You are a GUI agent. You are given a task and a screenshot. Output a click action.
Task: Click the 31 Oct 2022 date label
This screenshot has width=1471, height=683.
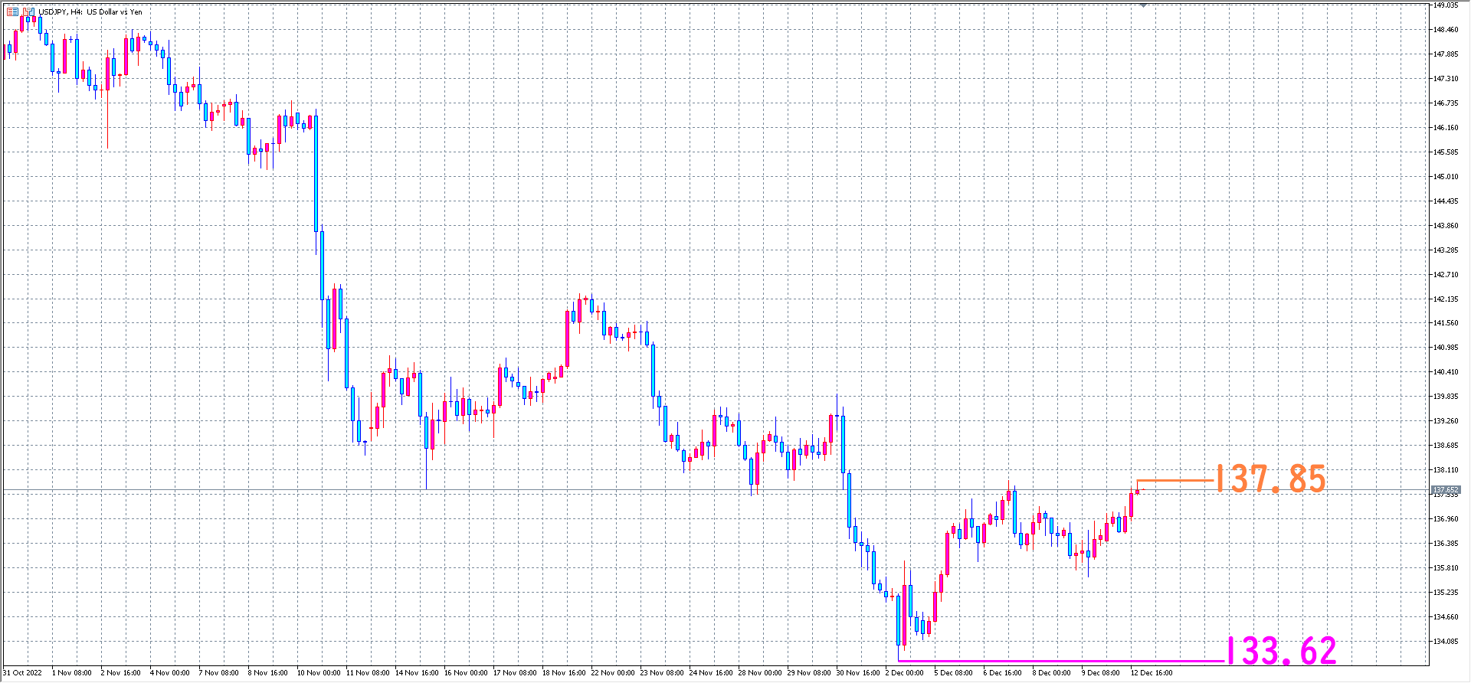23,673
